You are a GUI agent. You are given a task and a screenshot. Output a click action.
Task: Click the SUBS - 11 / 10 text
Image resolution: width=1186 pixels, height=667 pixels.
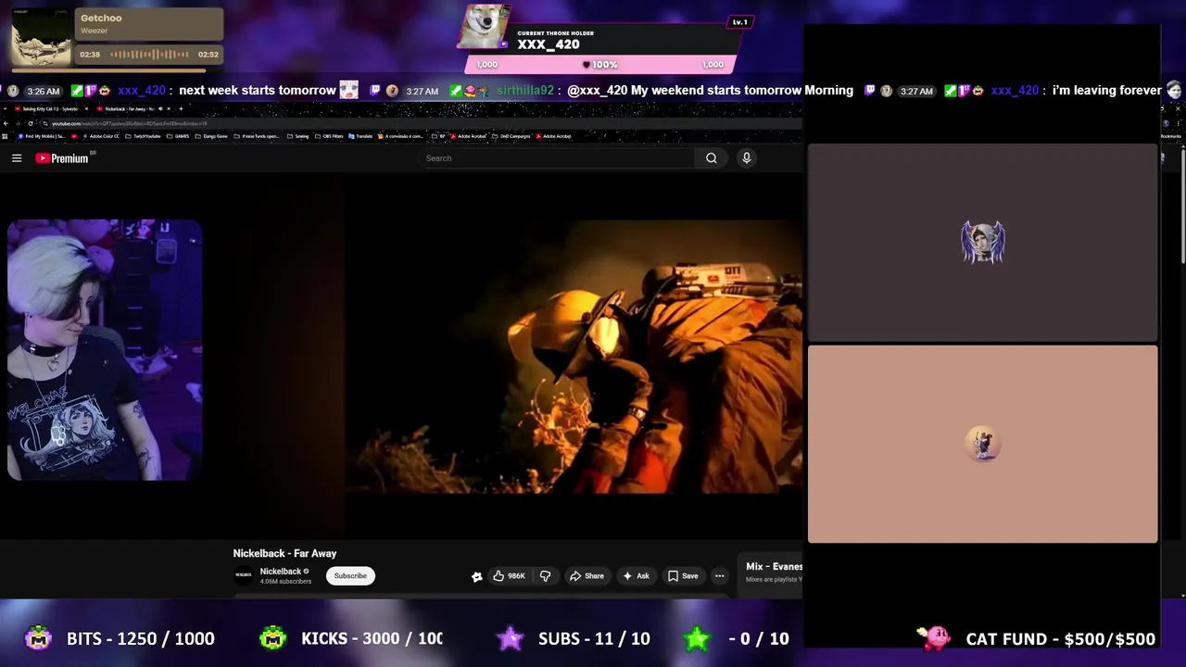click(x=594, y=639)
